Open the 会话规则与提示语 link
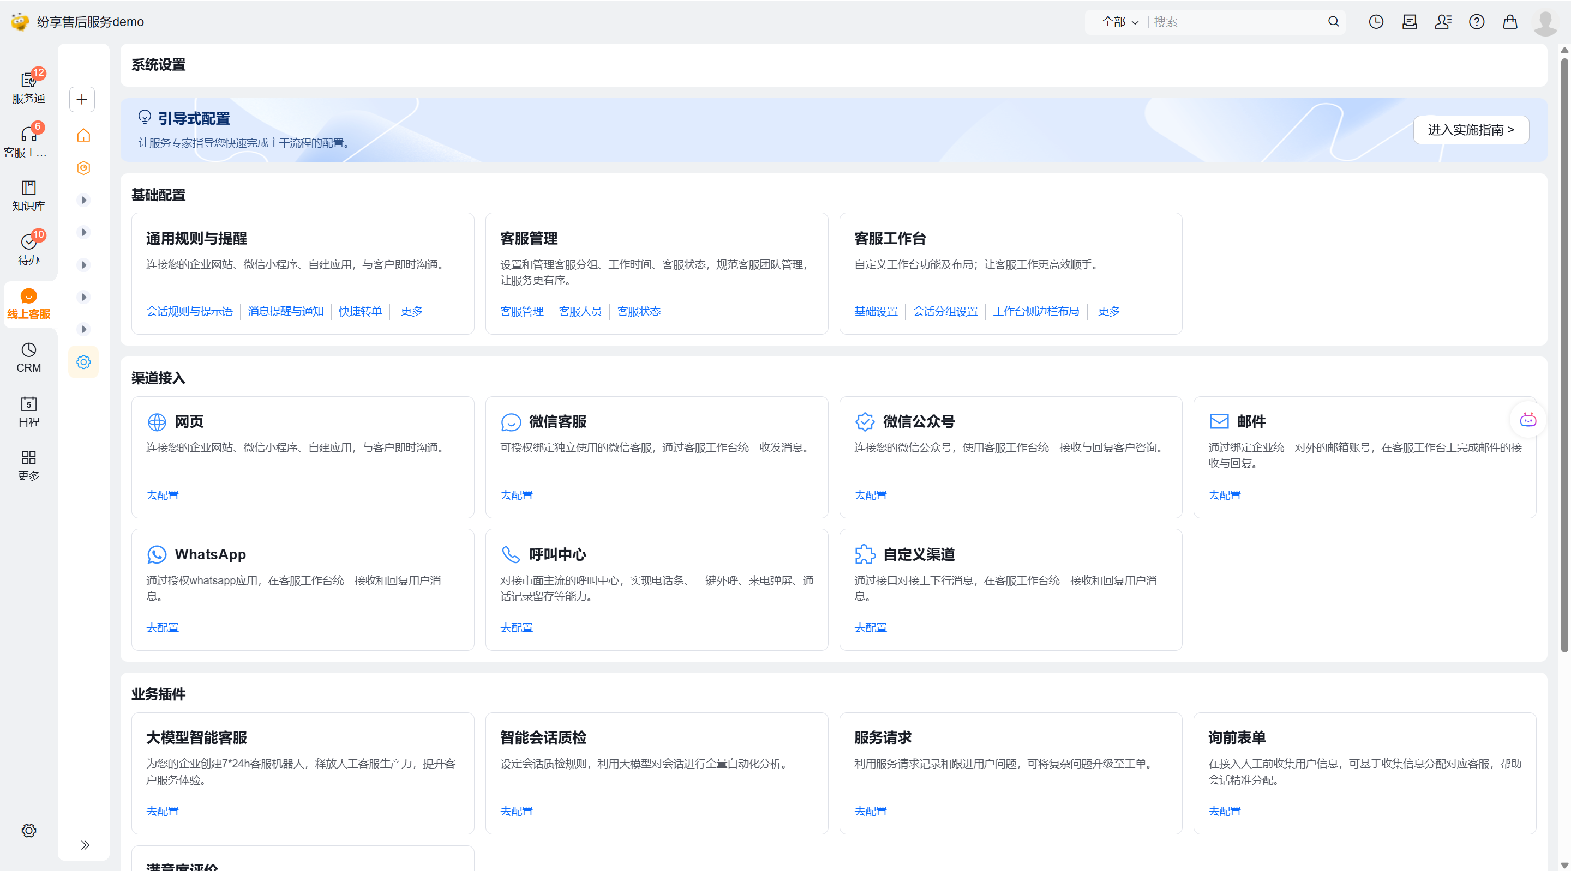The width and height of the screenshot is (1571, 871). pyautogui.click(x=189, y=311)
